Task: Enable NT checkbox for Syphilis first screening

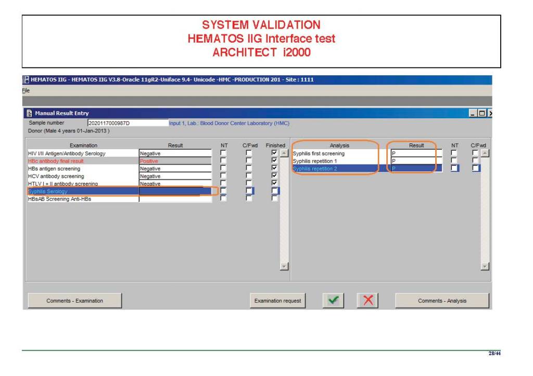Action: (x=454, y=153)
